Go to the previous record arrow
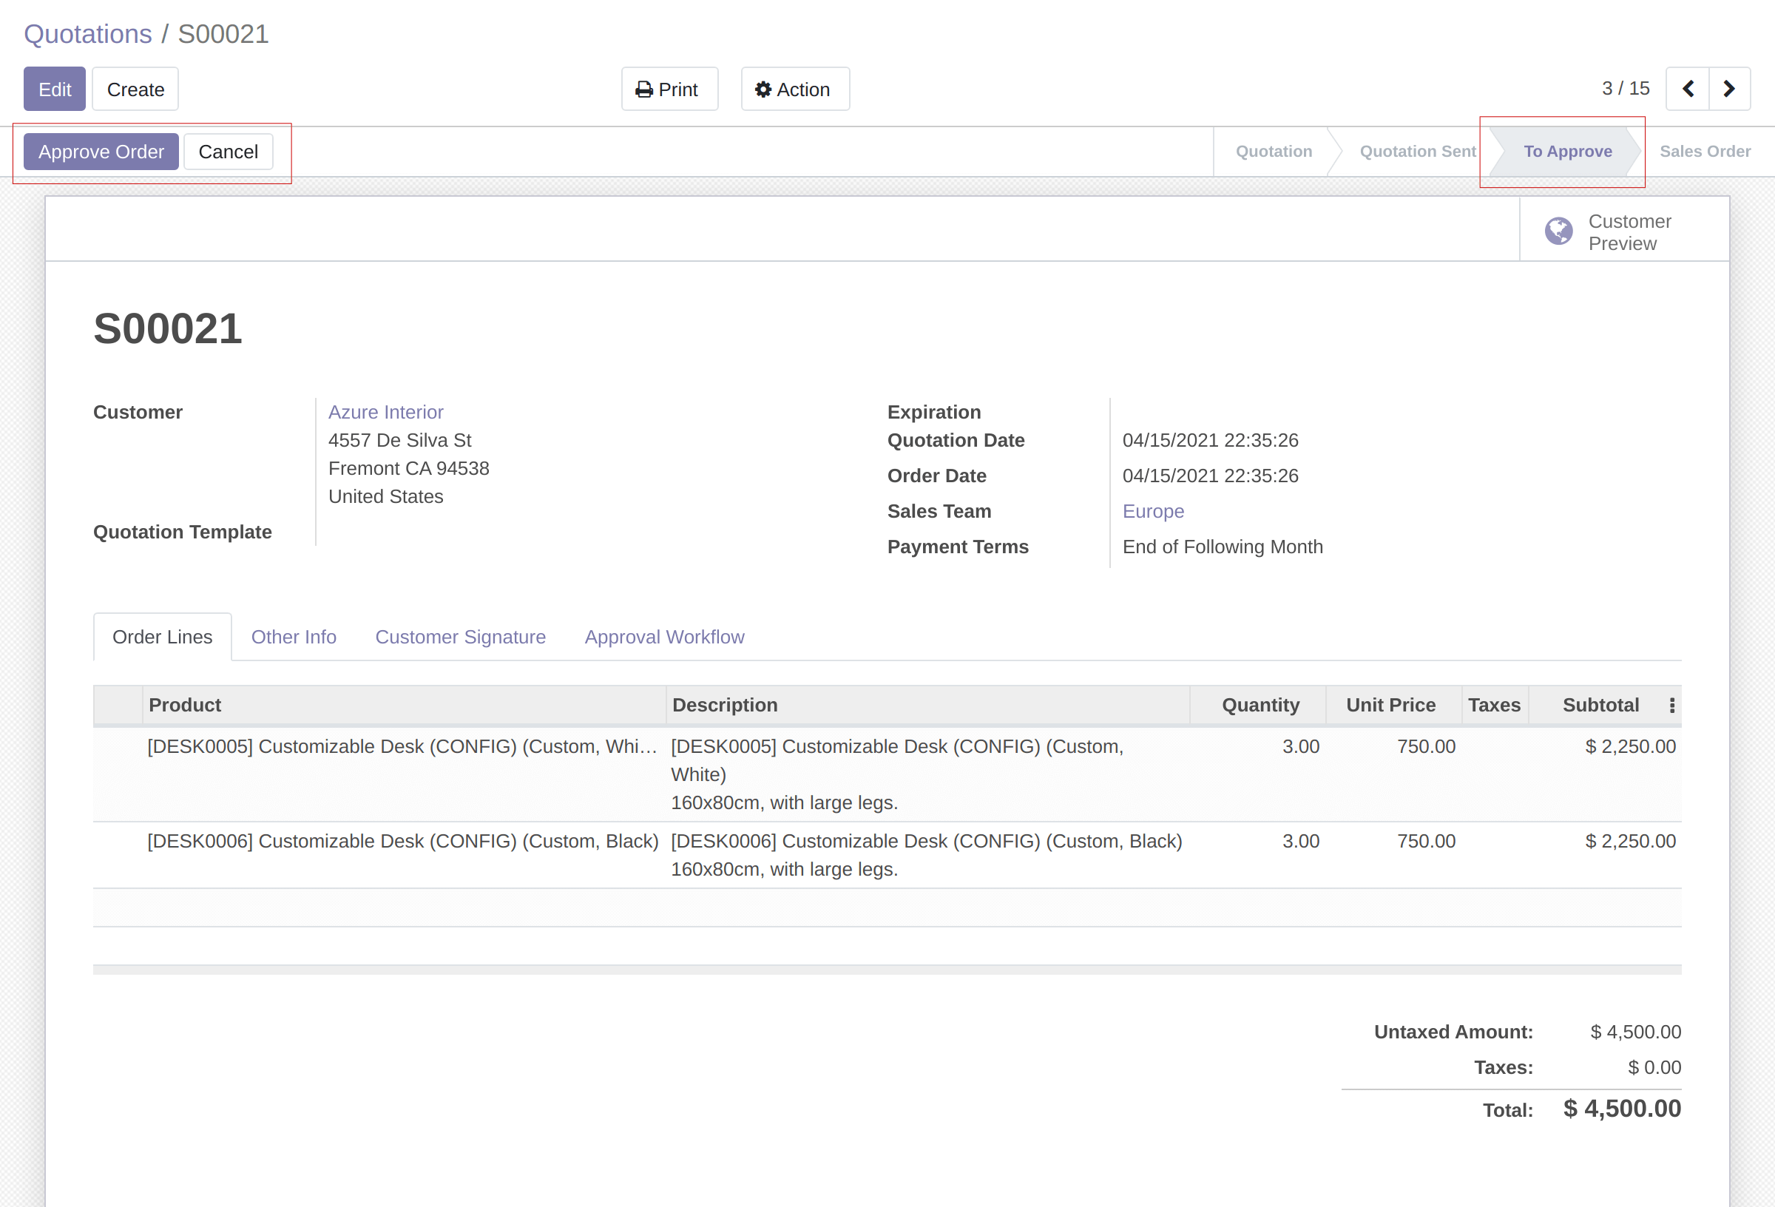The image size is (1775, 1207). tap(1687, 89)
